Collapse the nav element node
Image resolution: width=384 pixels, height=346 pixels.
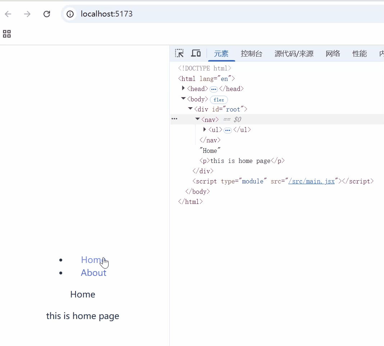197,119
